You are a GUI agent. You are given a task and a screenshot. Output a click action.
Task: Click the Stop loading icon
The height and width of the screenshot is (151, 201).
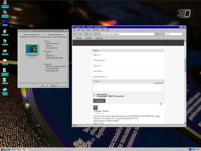[91, 34]
